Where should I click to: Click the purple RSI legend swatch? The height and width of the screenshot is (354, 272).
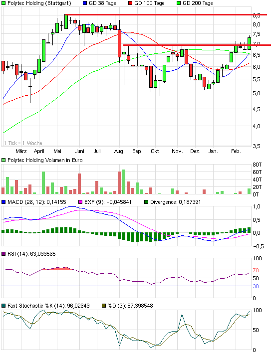3,254
